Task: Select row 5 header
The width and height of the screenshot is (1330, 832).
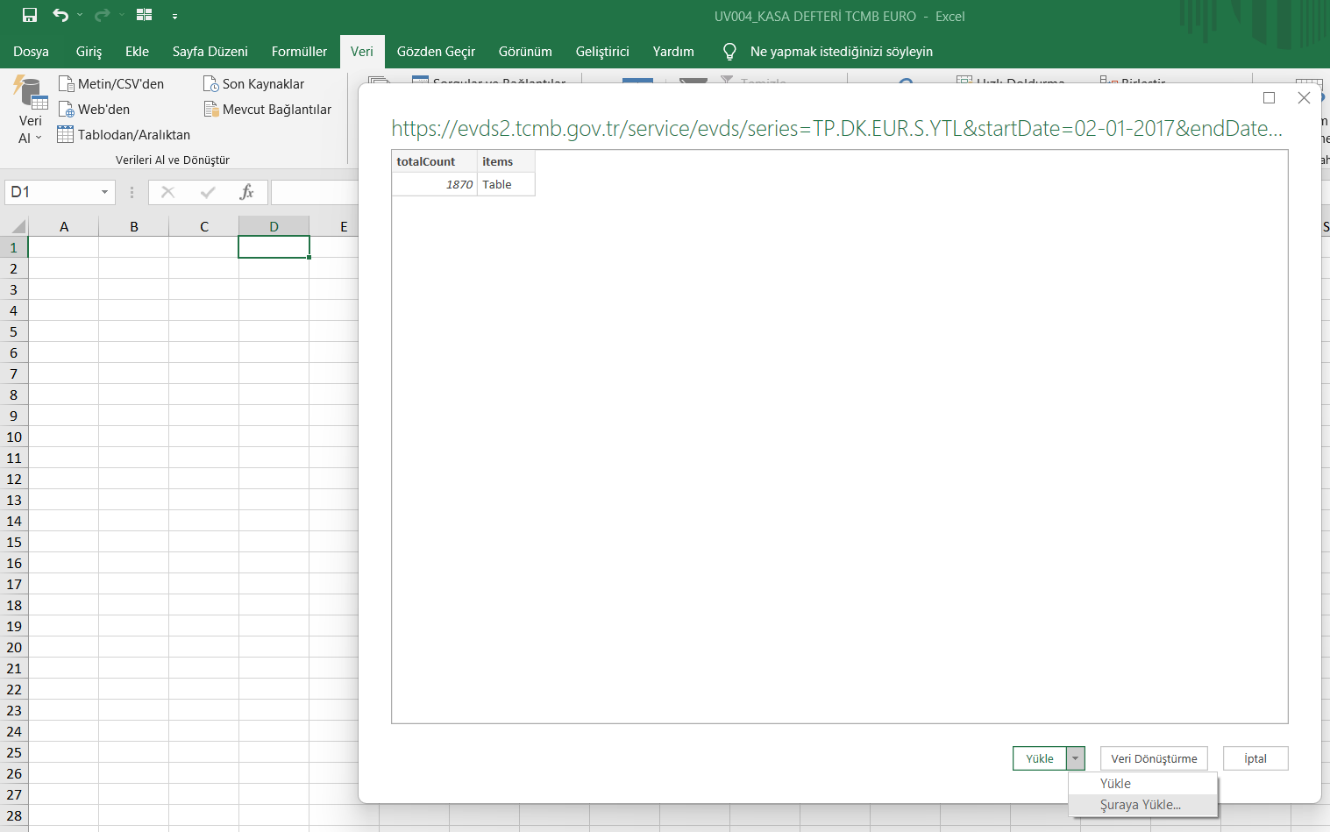Action: pos(14,331)
